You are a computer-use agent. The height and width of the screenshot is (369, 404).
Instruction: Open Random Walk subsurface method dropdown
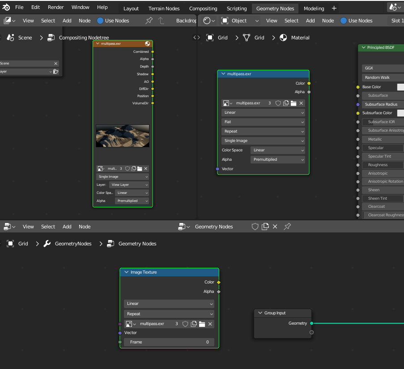point(383,77)
